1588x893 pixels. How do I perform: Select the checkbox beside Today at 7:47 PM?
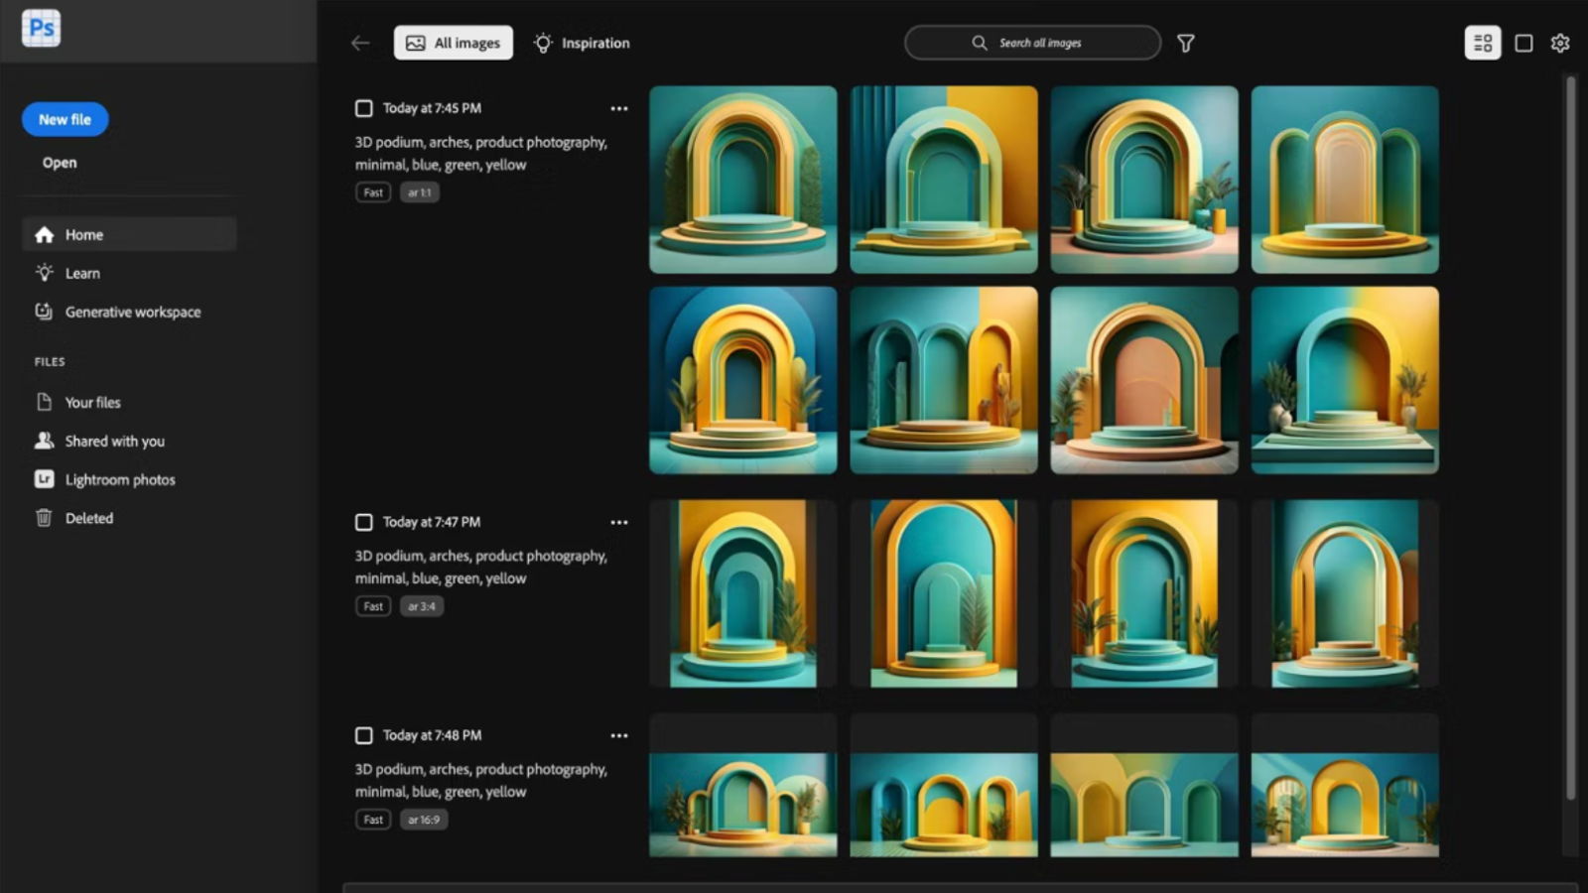[363, 522]
